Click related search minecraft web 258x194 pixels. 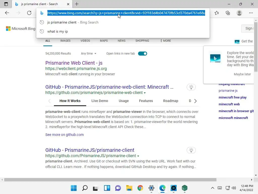coord(229,104)
